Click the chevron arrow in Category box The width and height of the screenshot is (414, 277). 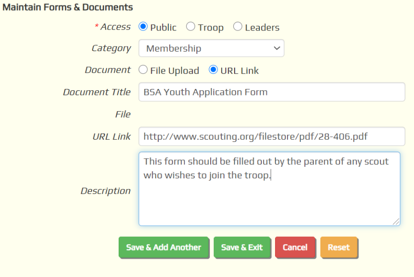[x=277, y=48]
